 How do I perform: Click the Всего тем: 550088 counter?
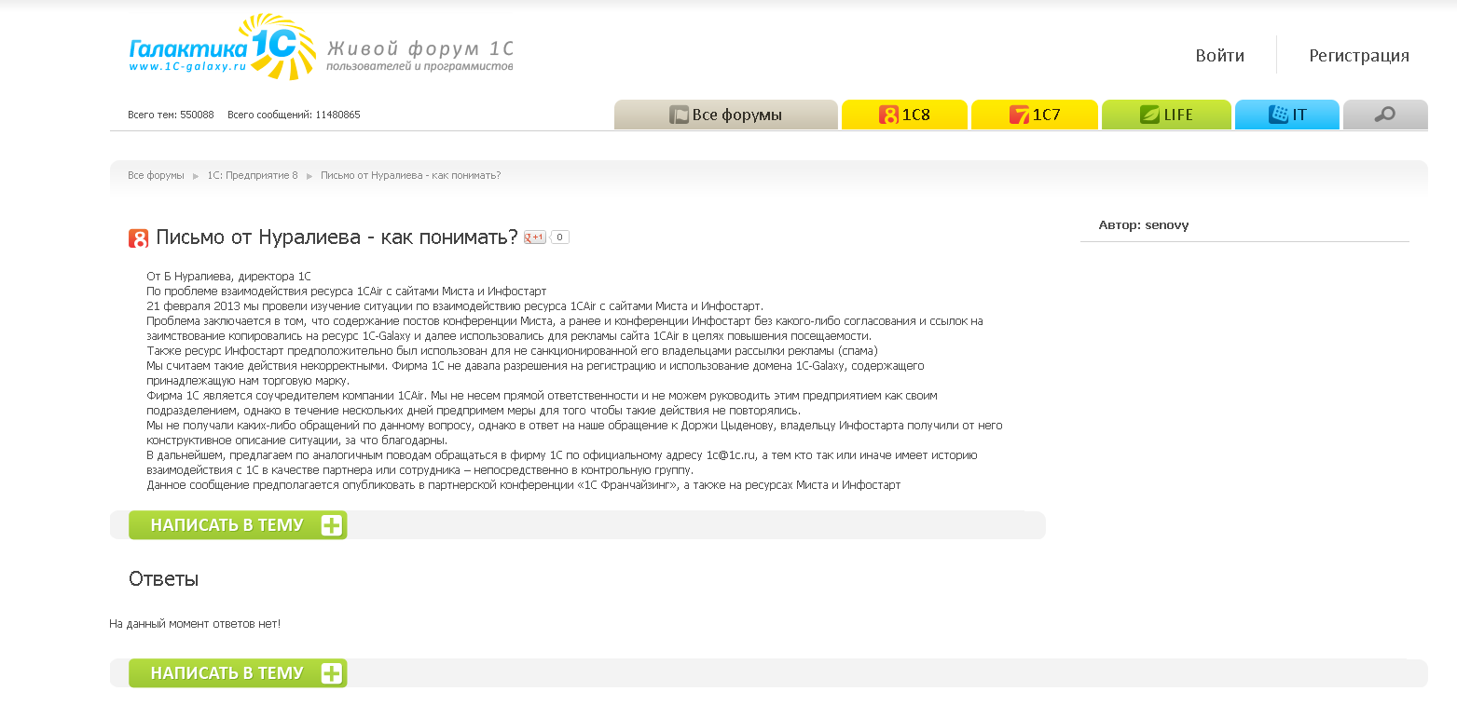pos(171,115)
